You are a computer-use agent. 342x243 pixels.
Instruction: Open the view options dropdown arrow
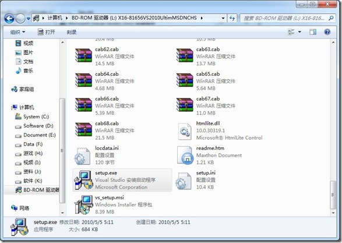click(x=299, y=32)
